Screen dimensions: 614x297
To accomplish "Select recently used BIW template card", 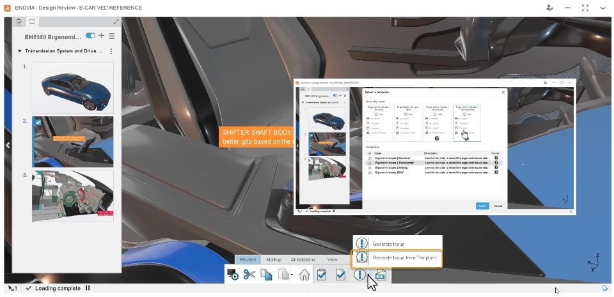I will [x=408, y=123].
